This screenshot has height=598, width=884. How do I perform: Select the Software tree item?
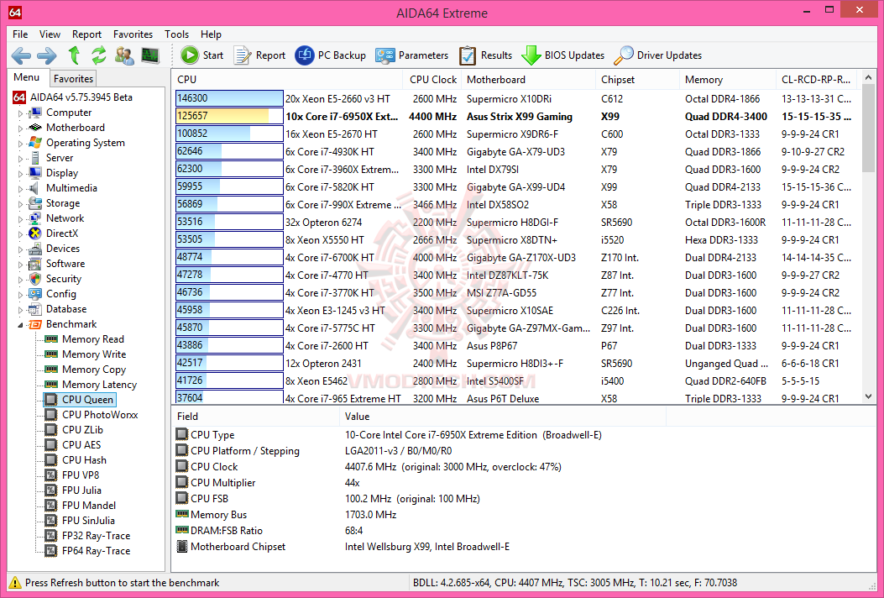56,264
